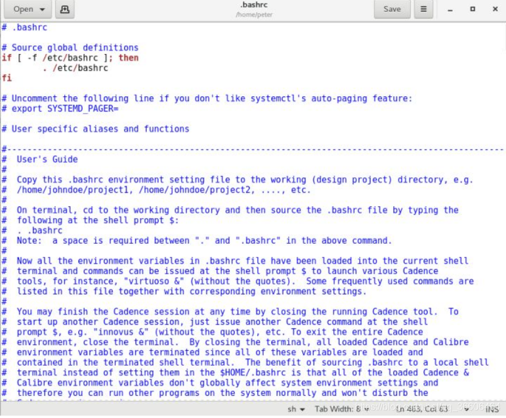Save the .bashrc file
Image resolution: width=506 pixels, height=418 pixels.
(392, 9)
